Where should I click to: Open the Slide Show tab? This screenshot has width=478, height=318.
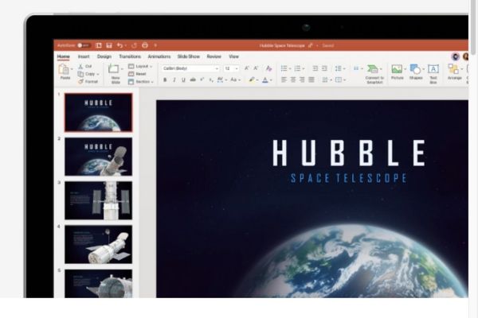pyautogui.click(x=188, y=56)
